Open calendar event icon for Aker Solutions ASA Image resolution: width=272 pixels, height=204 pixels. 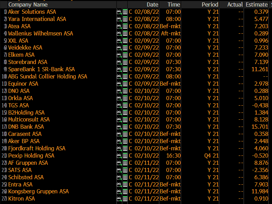click(x=119, y=12)
